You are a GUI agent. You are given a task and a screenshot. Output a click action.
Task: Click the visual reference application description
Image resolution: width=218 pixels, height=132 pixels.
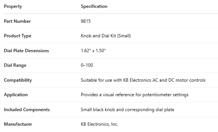pyautogui.click(x=134, y=95)
